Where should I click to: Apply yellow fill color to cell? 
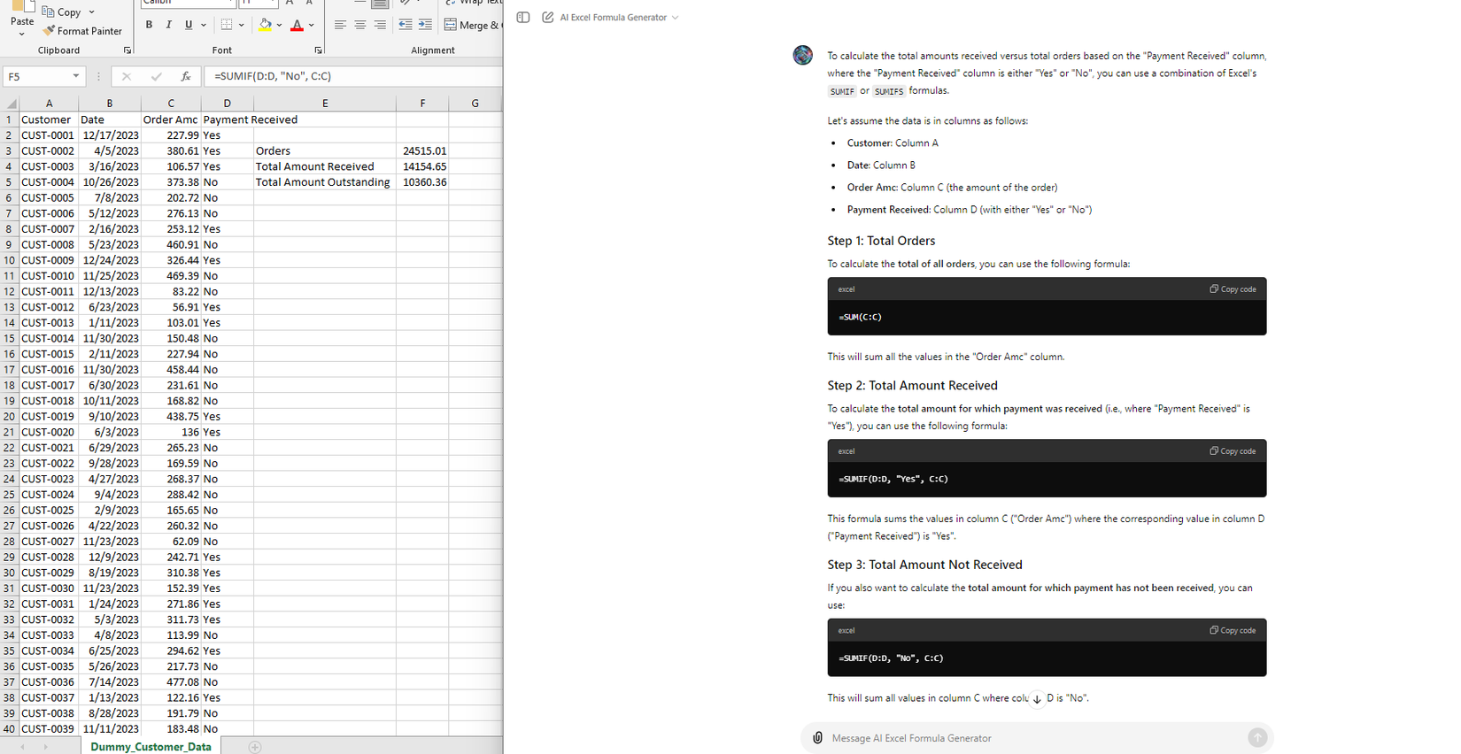(x=265, y=25)
